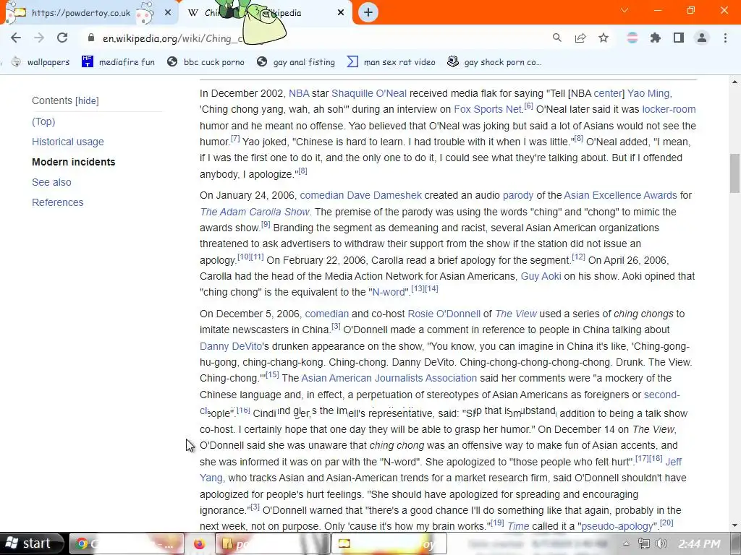Close the powdertoy.co.uk tab
The width and height of the screenshot is (741, 555).
click(168, 13)
